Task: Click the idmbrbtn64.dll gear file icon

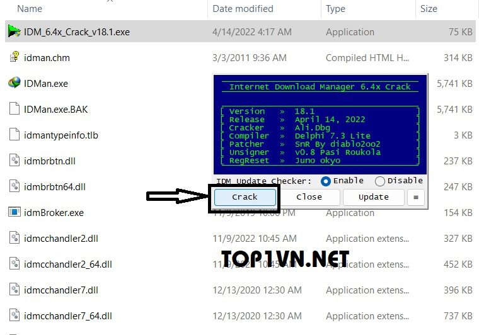Action: coord(14,186)
